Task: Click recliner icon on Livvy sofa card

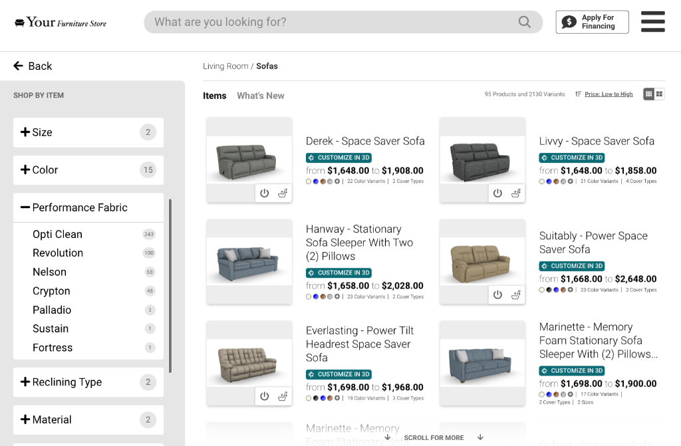Action: tap(516, 193)
